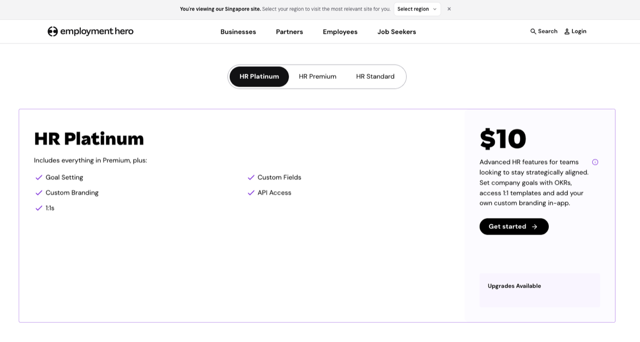Open the Partners menu
640x342 pixels.
pyautogui.click(x=289, y=32)
